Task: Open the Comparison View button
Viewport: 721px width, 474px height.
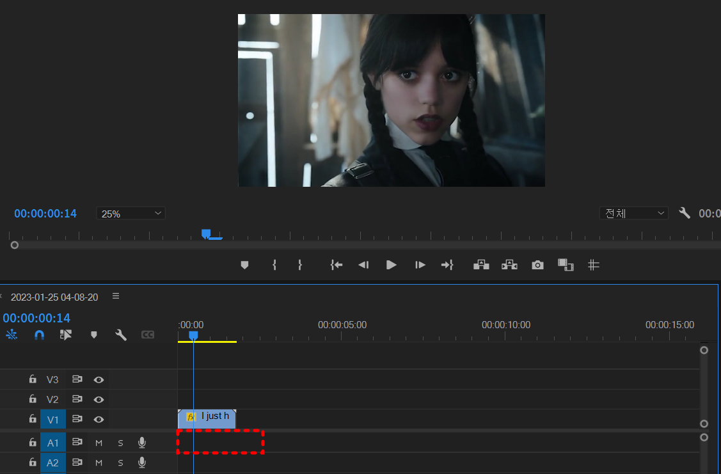Action: (566, 265)
